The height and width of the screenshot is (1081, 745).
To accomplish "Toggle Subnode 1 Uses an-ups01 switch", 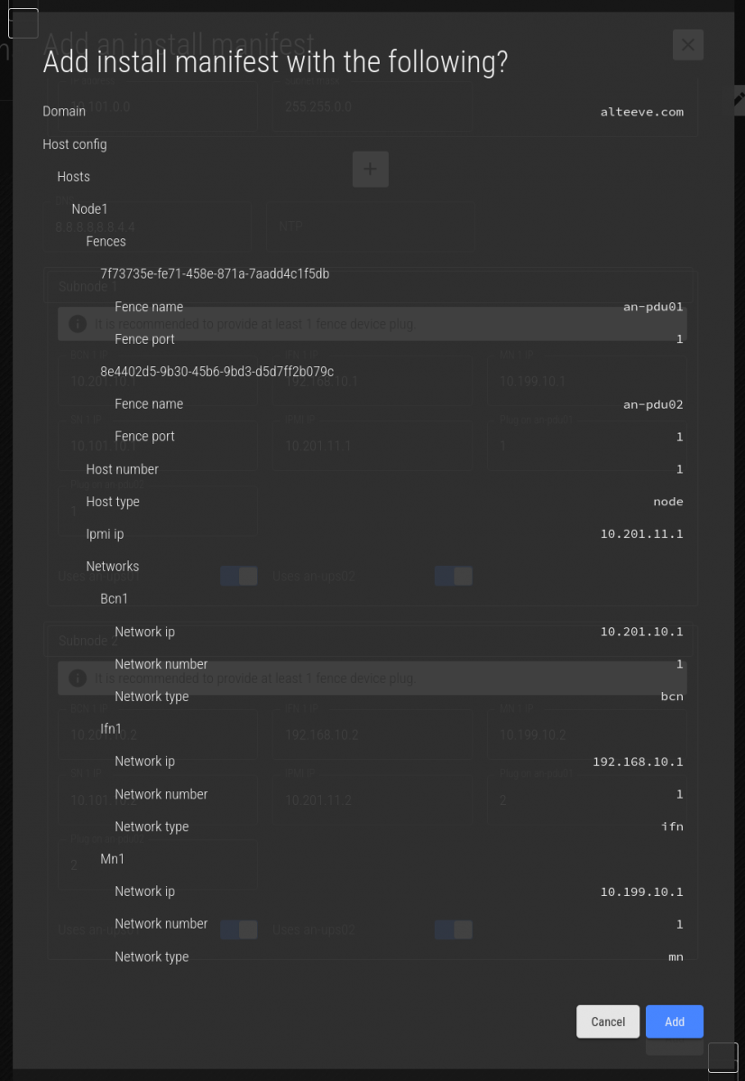I will click(x=239, y=576).
